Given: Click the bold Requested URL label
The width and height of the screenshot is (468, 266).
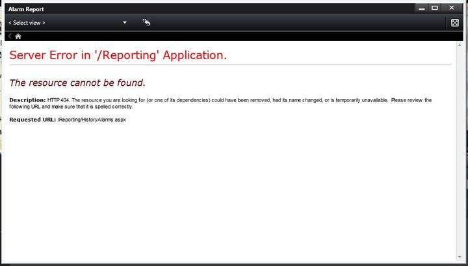Looking at the screenshot, I should 32,120.
